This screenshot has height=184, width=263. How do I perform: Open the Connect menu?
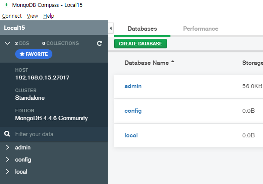point(12,16)
